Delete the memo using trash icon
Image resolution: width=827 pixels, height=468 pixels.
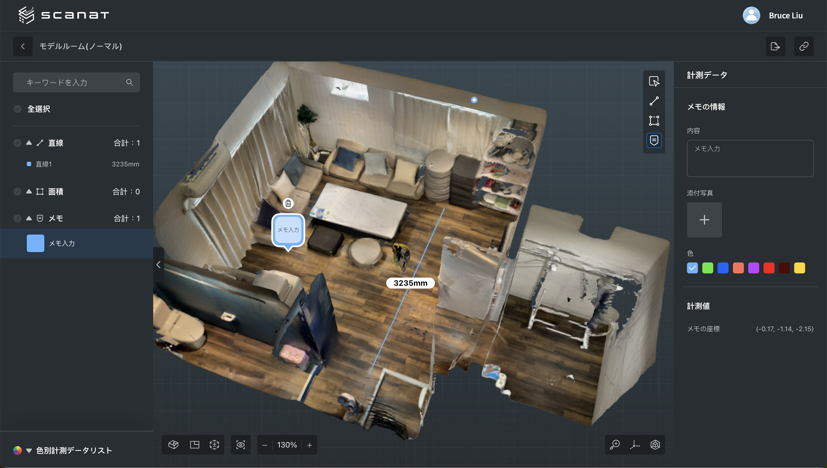point(288,203)
